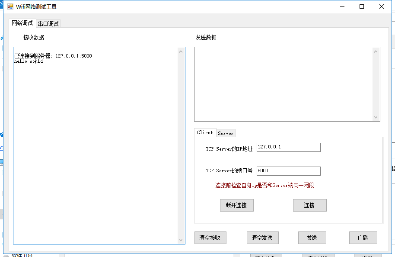Switch to the 网络调试 tab

pyautogui.click(x=22, y=23)
